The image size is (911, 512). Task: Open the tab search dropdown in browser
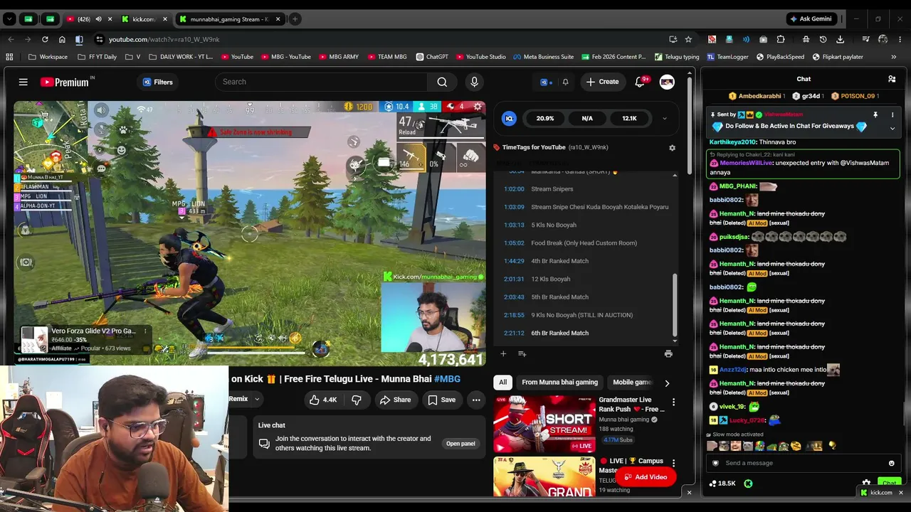pos(9,19)
